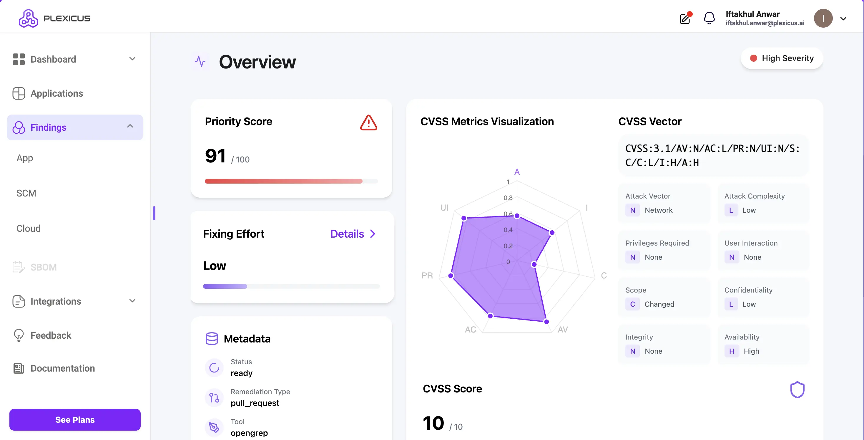Expand the Integrations menu chevron
Viewport: 864px width, 440px height.
132,301
